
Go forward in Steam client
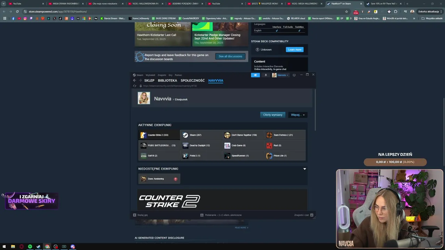tap(140, 81)
